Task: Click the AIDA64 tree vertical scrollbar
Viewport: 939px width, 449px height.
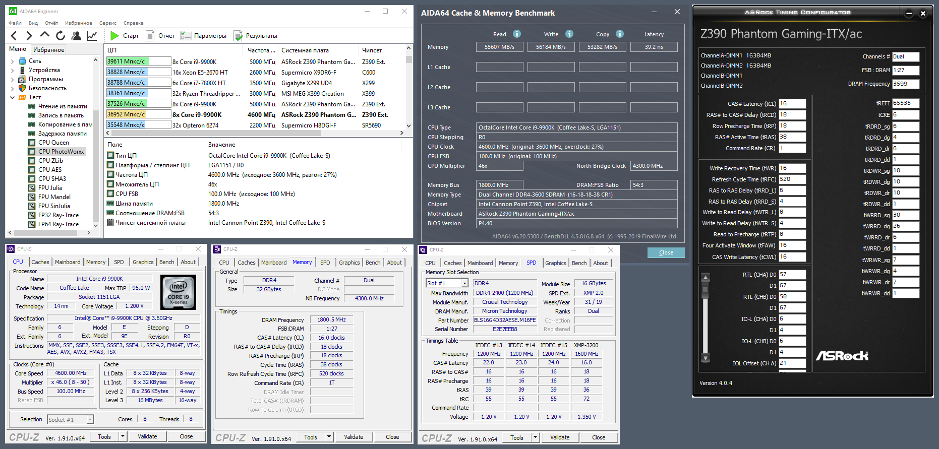Action: (x=95, y=142)
